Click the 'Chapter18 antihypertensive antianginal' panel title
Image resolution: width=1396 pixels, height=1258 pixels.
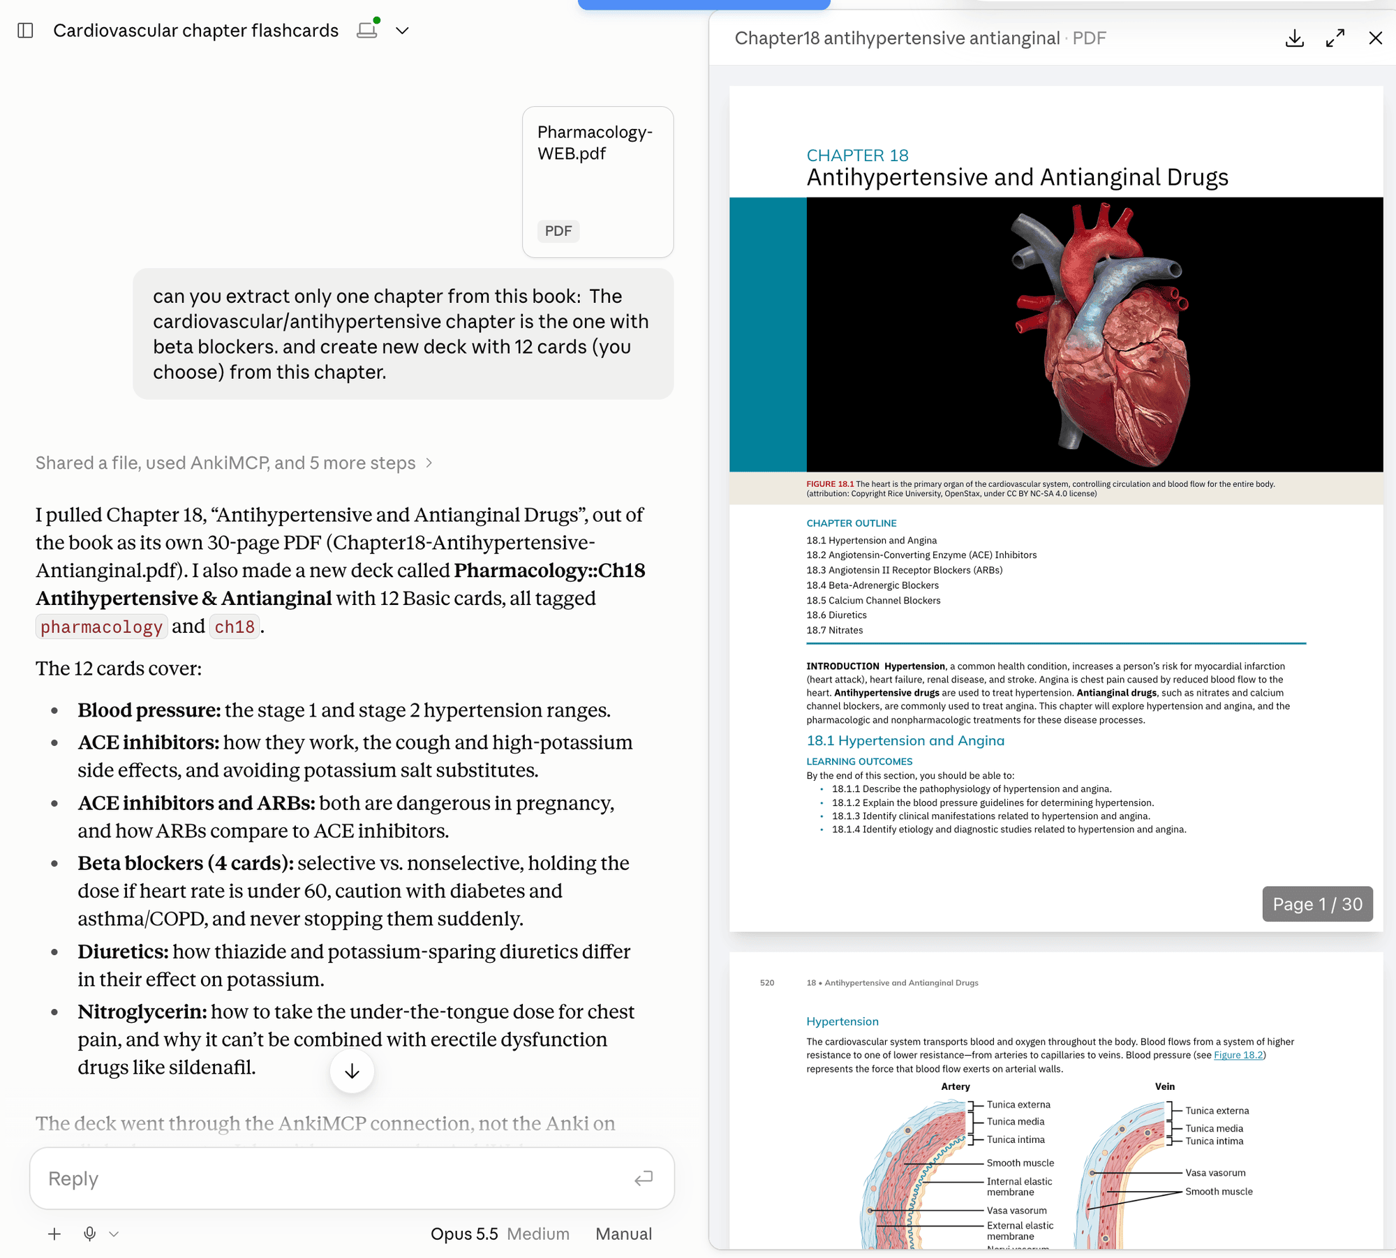[897, 38]
